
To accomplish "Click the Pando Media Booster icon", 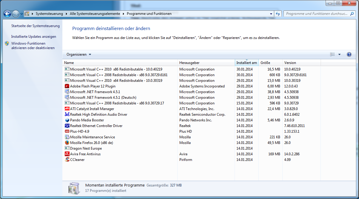I will click(x=67, y=120).
